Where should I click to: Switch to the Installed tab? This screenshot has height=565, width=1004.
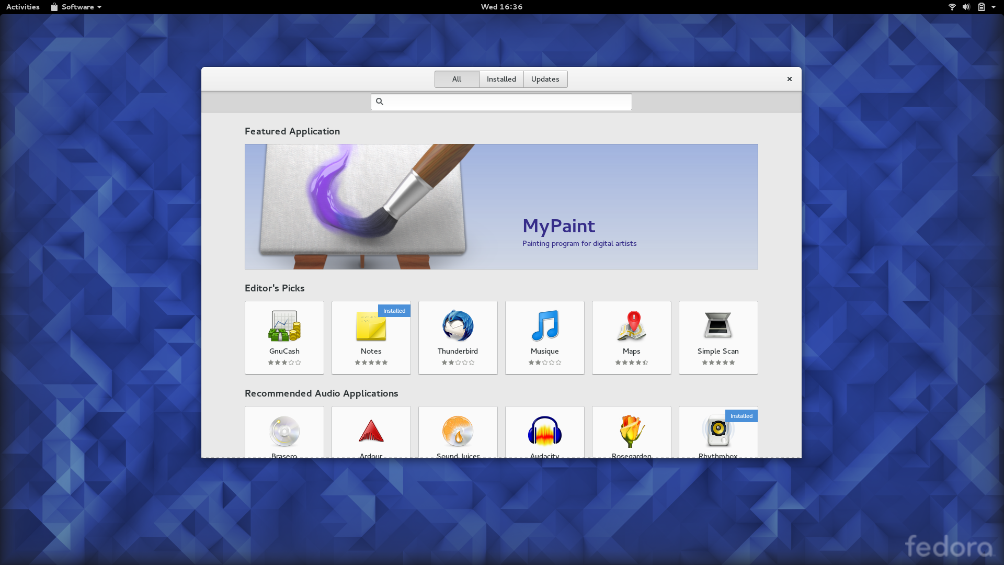(501, 79)
